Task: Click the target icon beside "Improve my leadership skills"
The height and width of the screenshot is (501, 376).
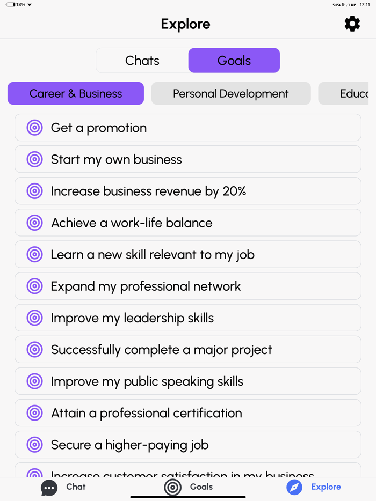Action: coord(34,318)
